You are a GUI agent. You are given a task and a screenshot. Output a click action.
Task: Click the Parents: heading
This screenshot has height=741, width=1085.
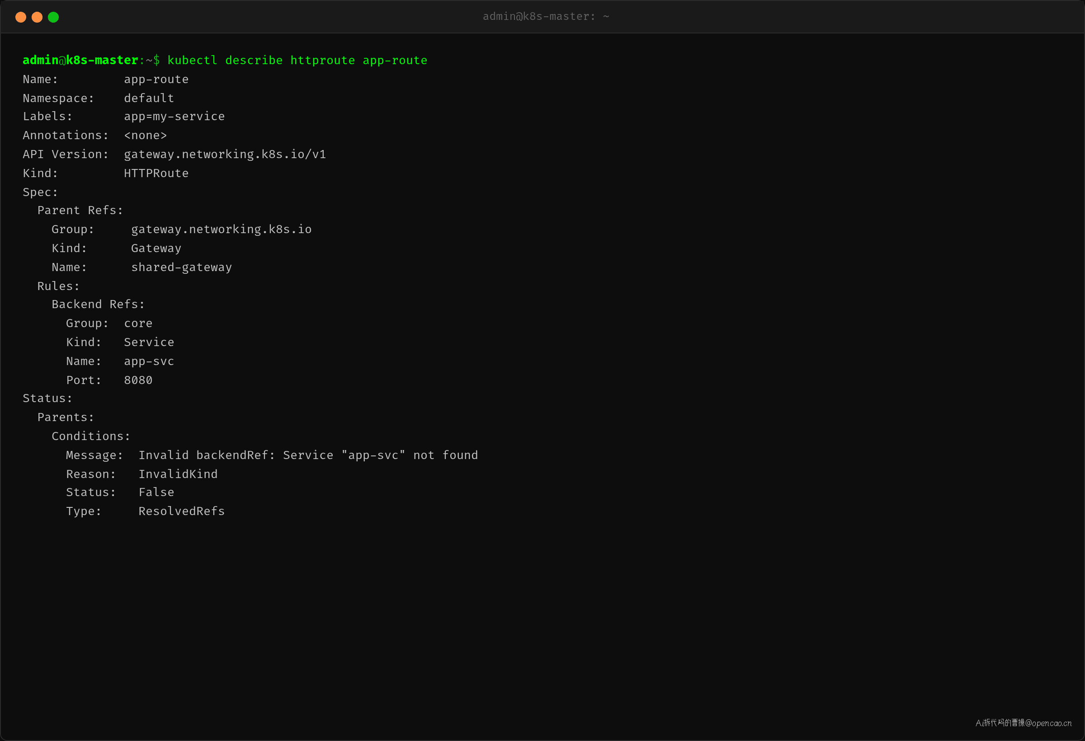[x=66, y=417]
